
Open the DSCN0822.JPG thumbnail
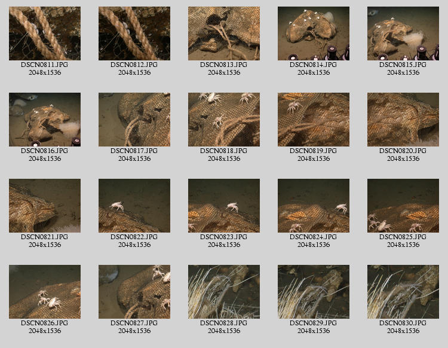point(134,206)
